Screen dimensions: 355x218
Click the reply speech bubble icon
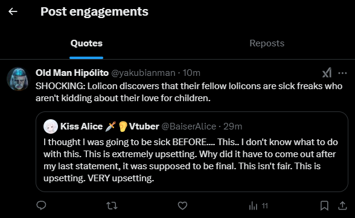41,205
